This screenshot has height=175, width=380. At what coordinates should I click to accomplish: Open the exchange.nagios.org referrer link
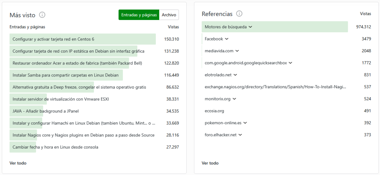[276, 87]
